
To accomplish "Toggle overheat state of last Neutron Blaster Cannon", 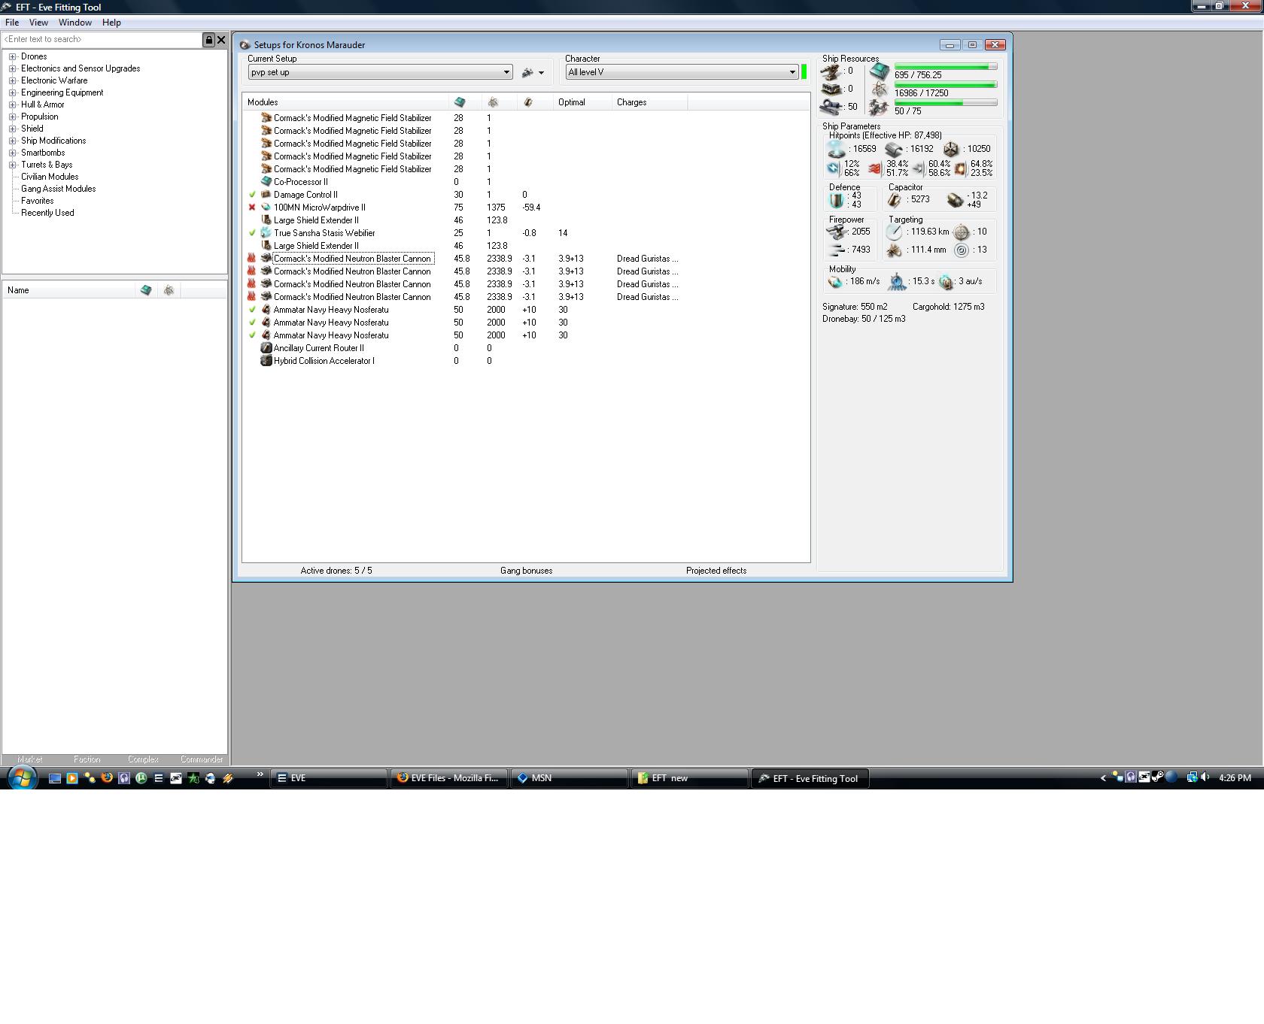I will point(252,297).
